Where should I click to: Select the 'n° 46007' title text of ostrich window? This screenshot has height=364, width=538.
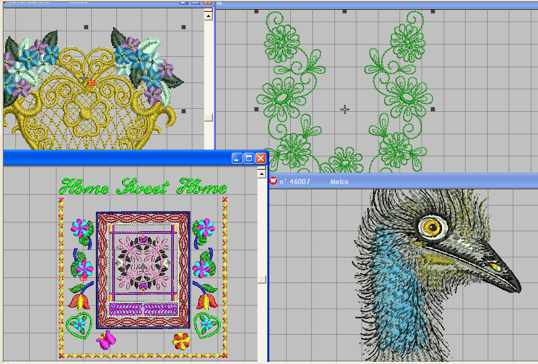(295, 181)
